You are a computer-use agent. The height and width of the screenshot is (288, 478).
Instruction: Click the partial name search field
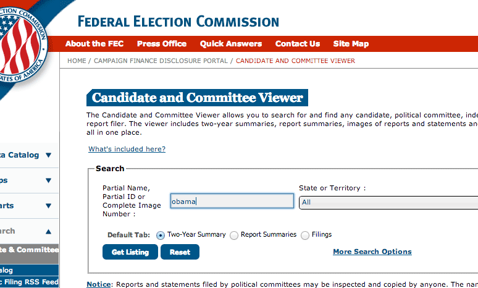232,201
